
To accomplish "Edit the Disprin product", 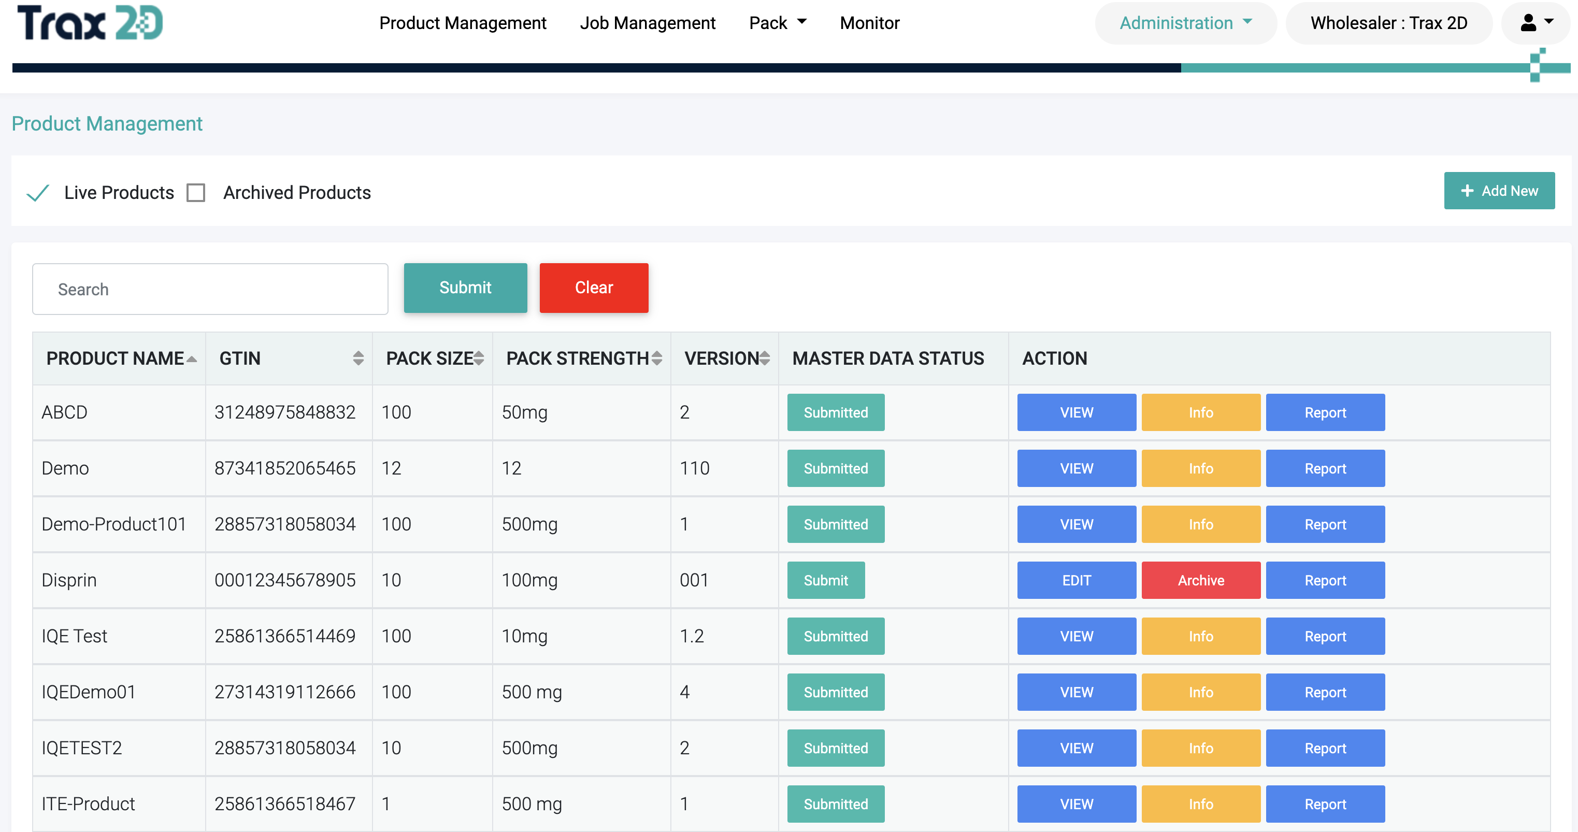I will pos(1077,580).
